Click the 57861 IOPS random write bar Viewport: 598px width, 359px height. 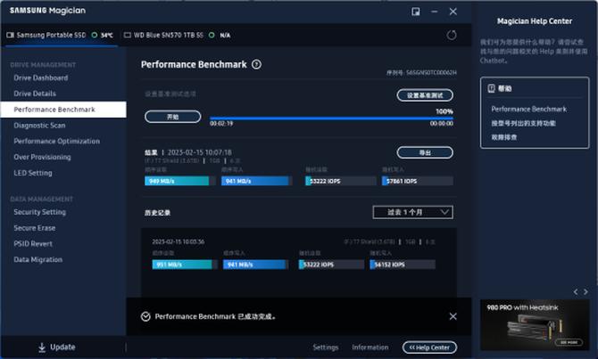[x=417, y=181]
